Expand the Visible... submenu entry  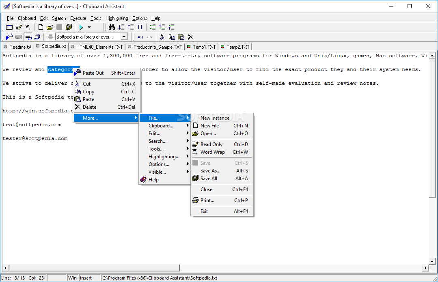point(164,172)
